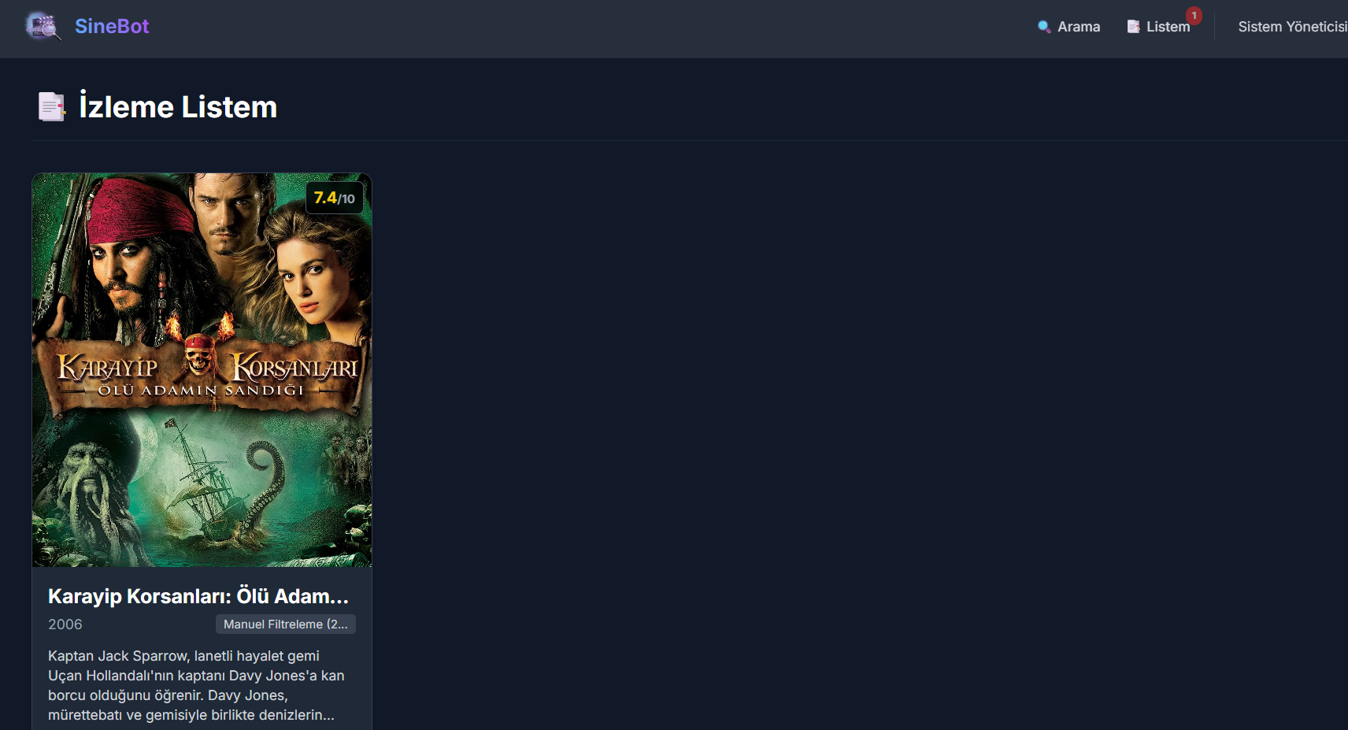This screenshot has height=730, width=1348.
Task: Click the document icon beside İzleme Listem
Action: (52, 107)
